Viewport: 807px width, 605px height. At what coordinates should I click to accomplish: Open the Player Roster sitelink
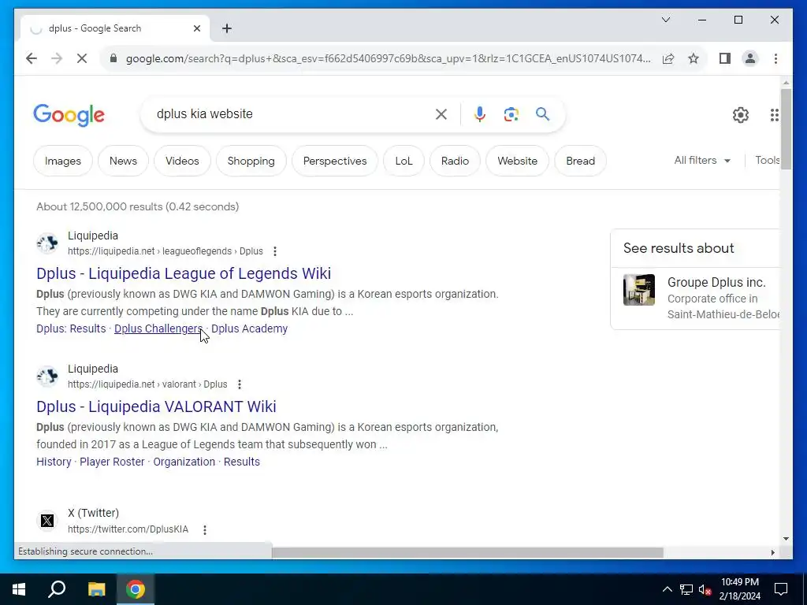(112, 462)
